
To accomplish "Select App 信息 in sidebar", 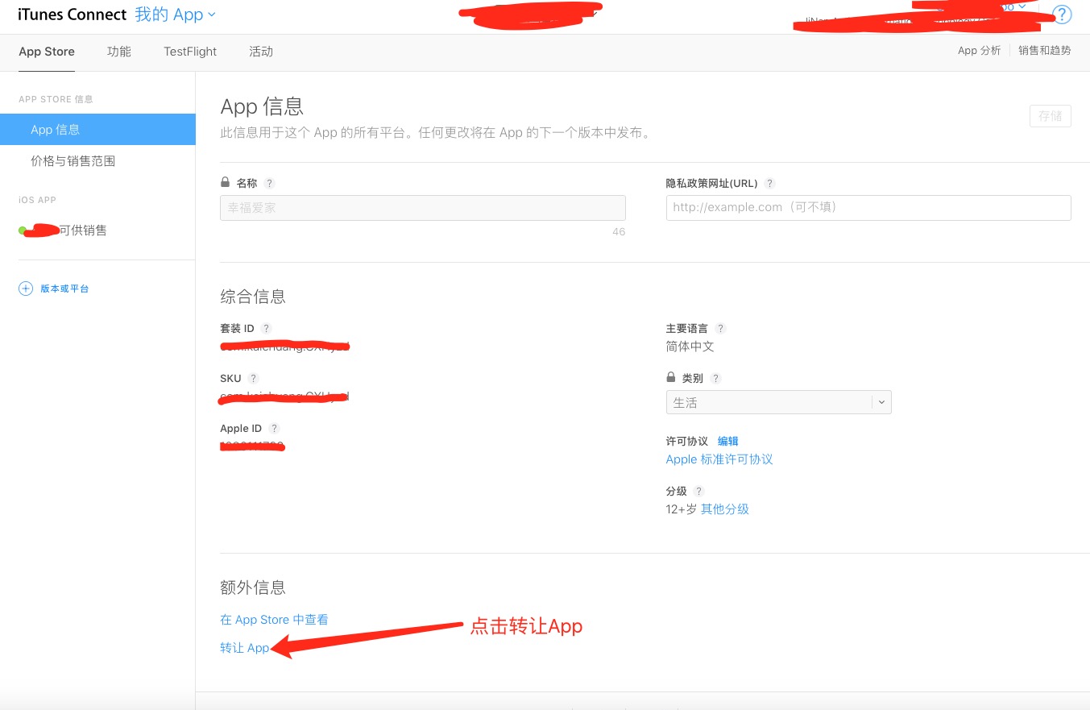I will [x=97, y=130].
